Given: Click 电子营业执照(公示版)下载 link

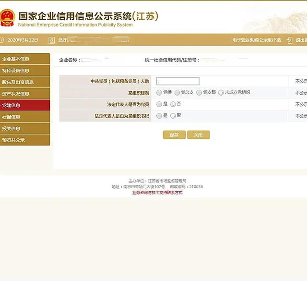Looking at the screenshot, I should (x=257, y=40).
